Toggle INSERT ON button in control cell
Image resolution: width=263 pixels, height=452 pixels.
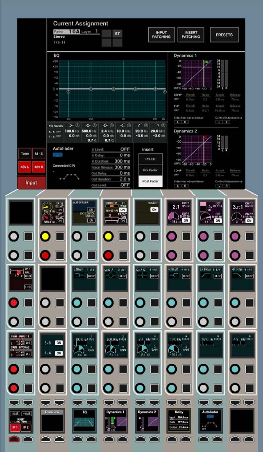pyautogui.click(x=154, y=210)
